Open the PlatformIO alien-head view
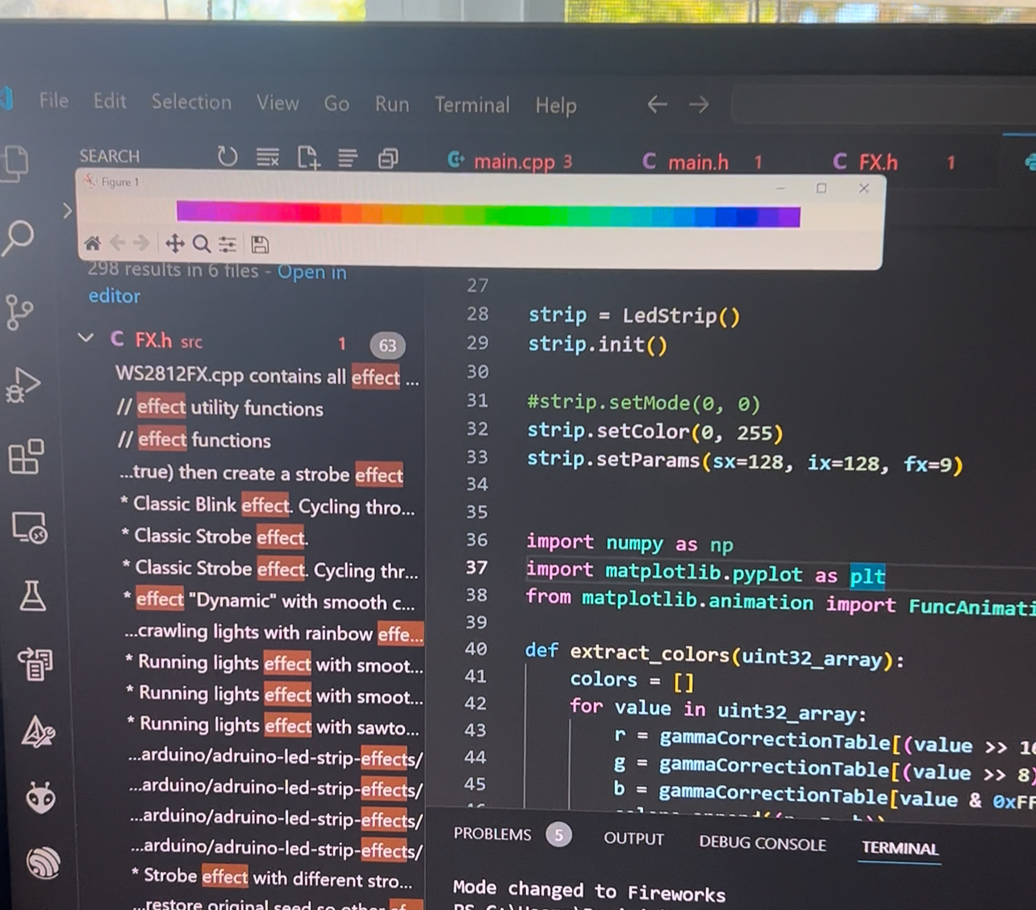Image resolution: width=1036 pixels, height=910 pixels. (40, 799)
